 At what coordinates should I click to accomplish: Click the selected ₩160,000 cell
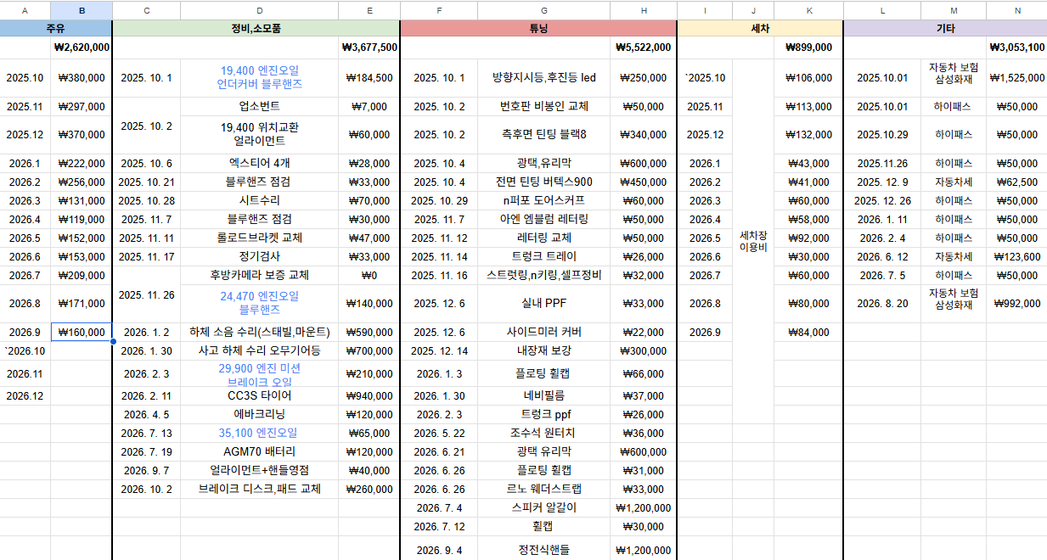[x=82, y=333]
